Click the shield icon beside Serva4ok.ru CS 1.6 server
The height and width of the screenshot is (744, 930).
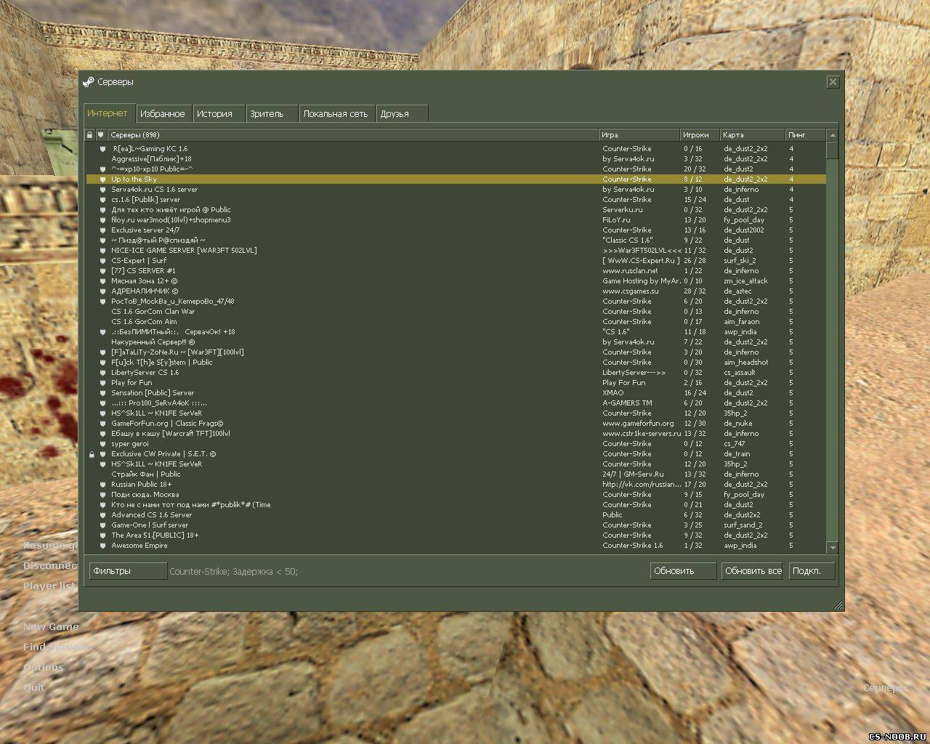(x=102, y=190)
